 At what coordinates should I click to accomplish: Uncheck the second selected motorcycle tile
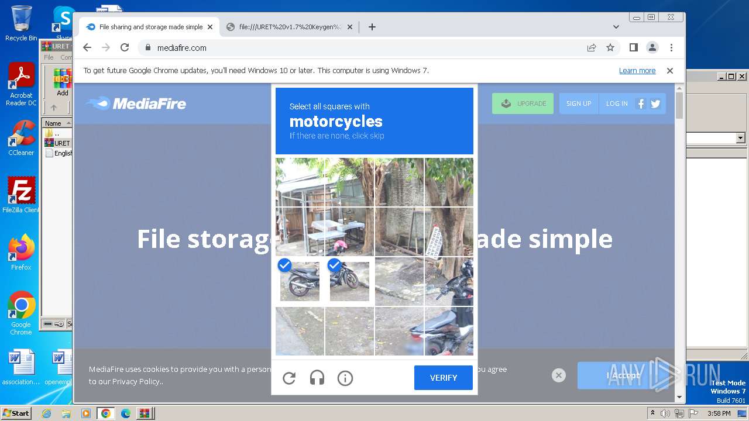[x=349, y=281]
